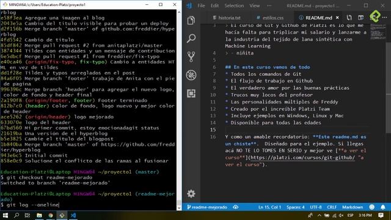Click scroll-down arrow in Git Bash window

coord(179,208)
